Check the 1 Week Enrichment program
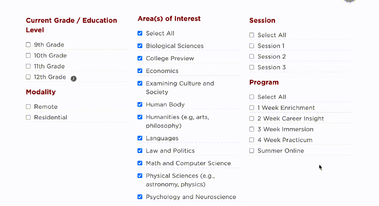Viewport: 379px width, 206px height. [x=251, y=108]
